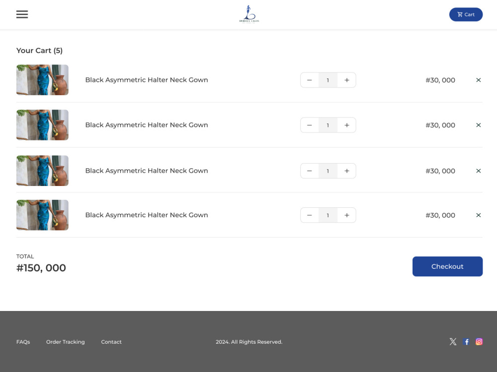Click the #30, 000 price of the first item
The image size is (497, 372).
440,80
